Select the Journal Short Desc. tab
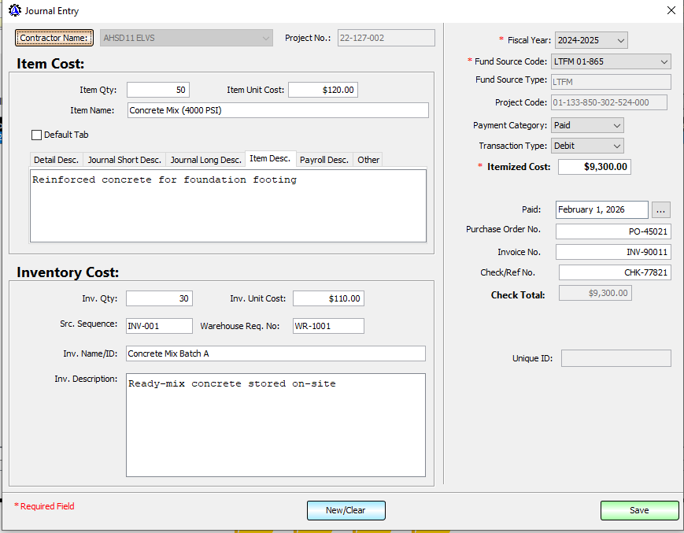 click(124, 160)
